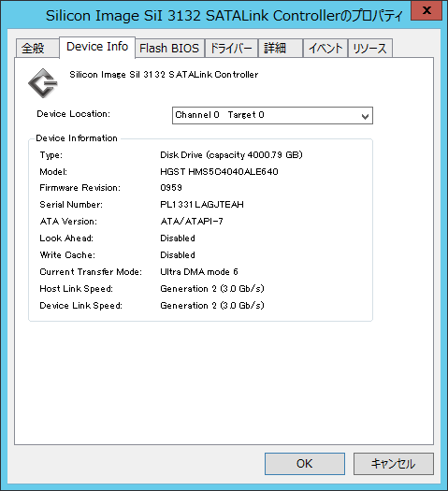Open the Flash BIOS tab
Image resolution: width=448 pixels, height=491 pixels.
(x=169, y=49)
